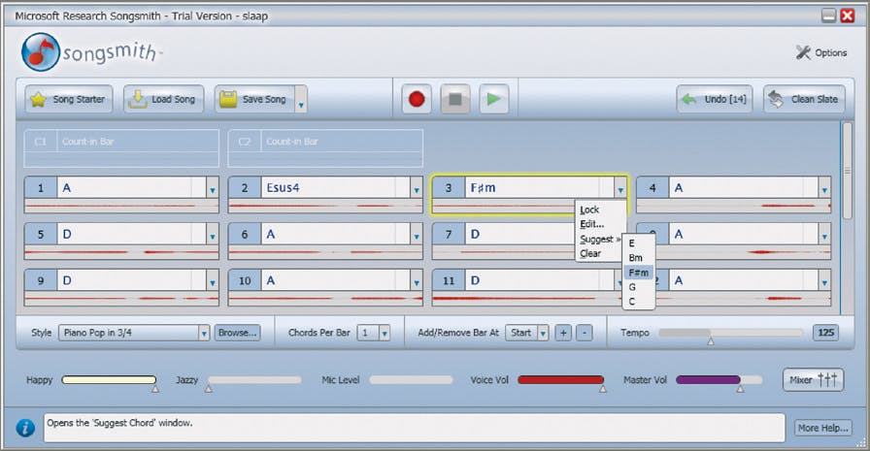Click the tempo value 125 box
The image size is (870, 451).
825,333
